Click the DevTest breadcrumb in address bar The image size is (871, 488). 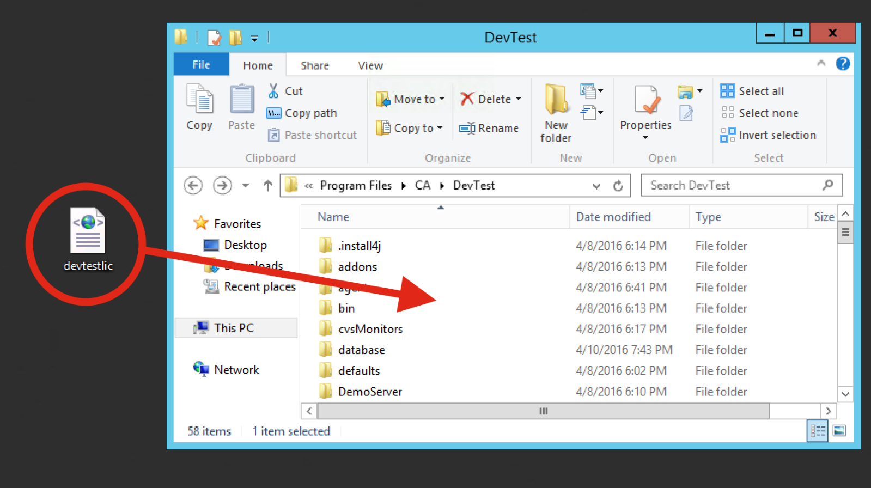click(474, 185)
